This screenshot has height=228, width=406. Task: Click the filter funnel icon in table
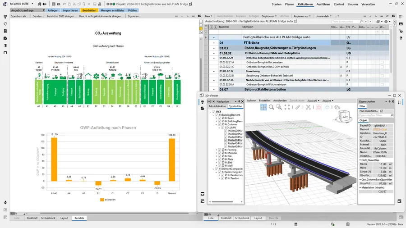point(206,32)
